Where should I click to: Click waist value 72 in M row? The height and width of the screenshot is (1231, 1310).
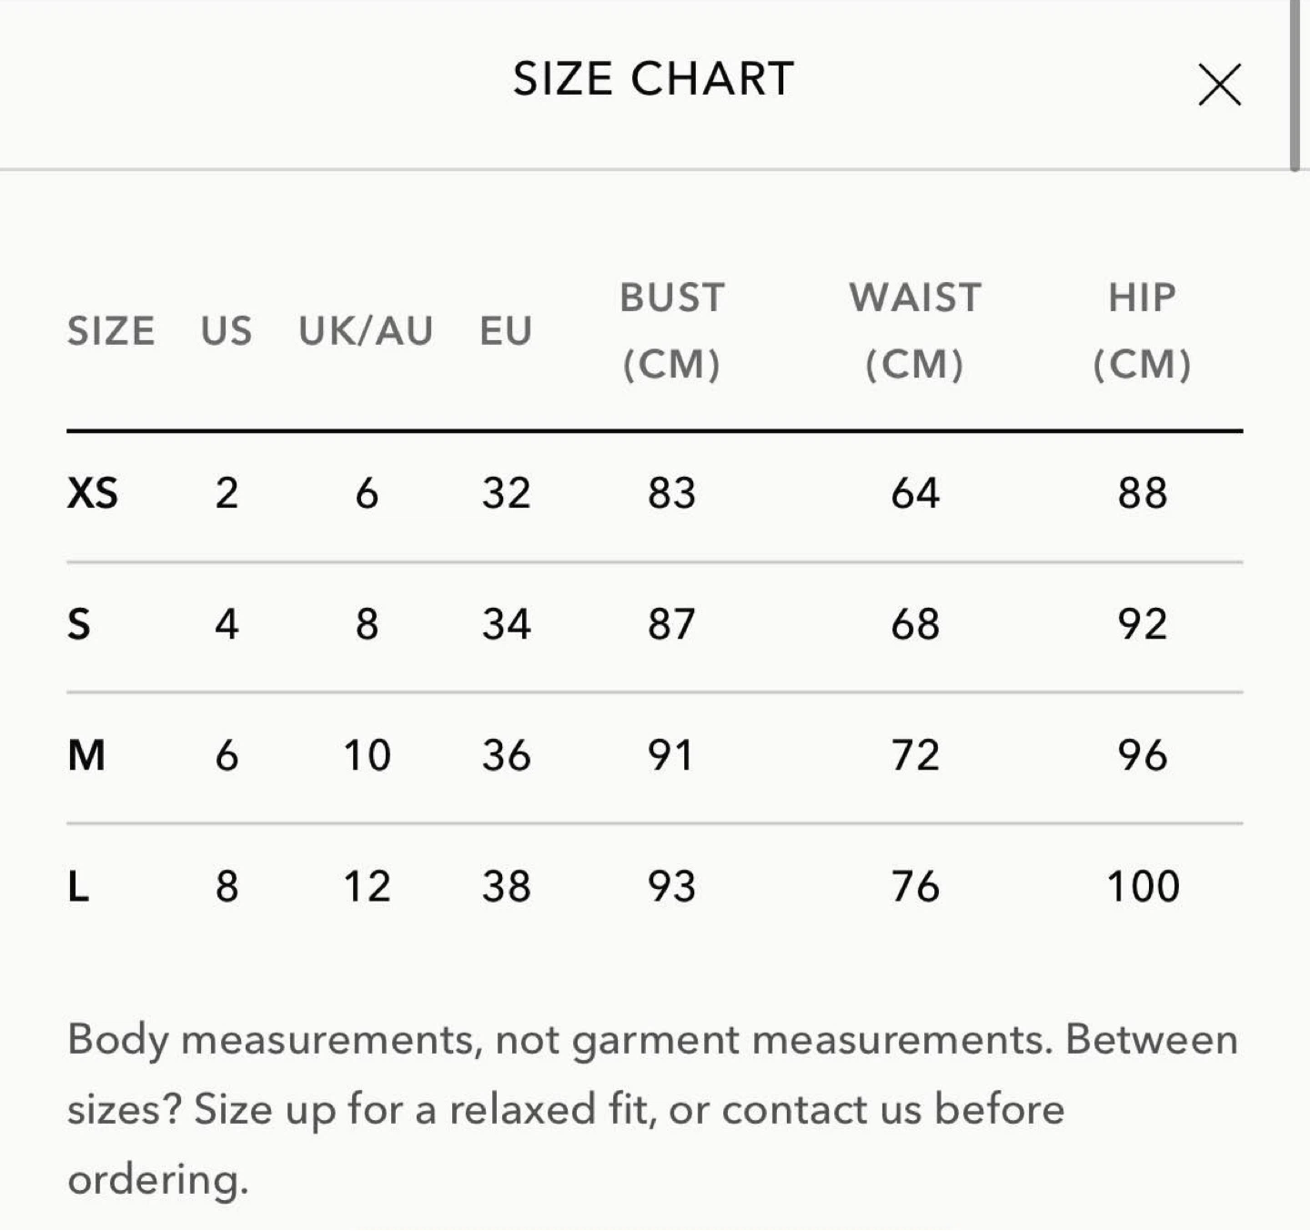(x=915, y=755)
